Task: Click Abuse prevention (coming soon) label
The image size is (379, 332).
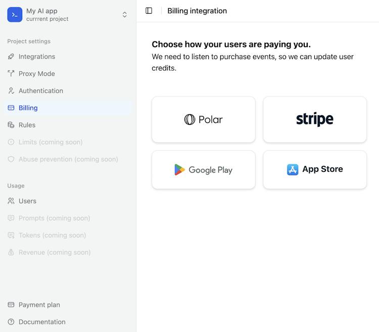Action: coord(68,159)
